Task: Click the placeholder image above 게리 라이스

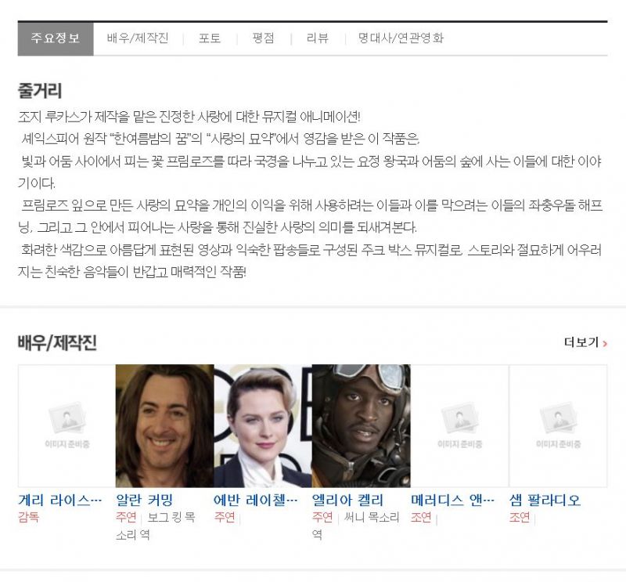Action: (x=67, y=425)
